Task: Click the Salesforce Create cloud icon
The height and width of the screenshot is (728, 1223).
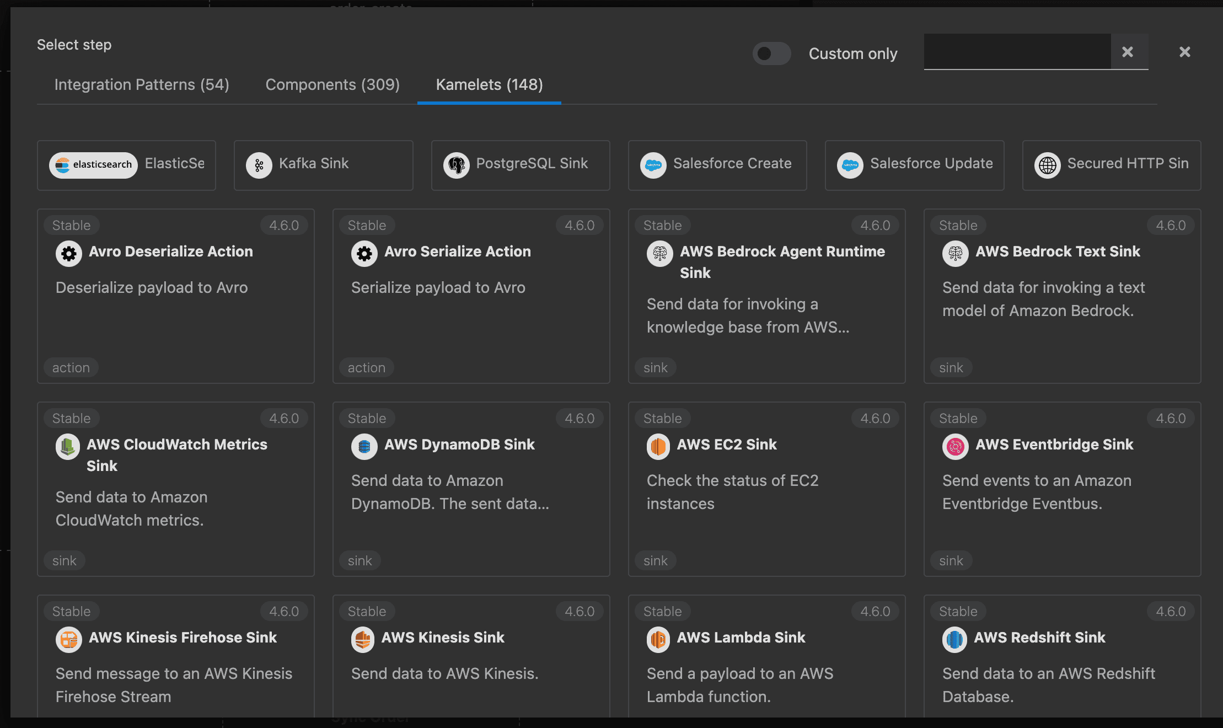Action: pos(653,165)
